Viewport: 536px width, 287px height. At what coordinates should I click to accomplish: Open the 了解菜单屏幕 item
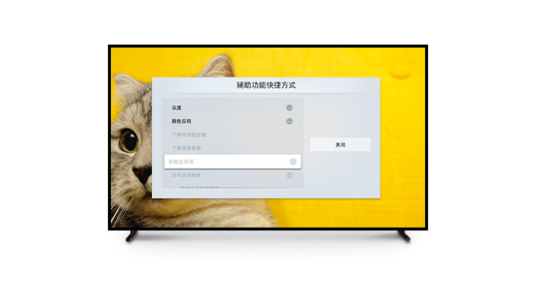(186, 148)
